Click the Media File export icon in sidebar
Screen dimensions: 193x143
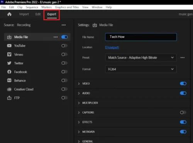pos(9,37)
